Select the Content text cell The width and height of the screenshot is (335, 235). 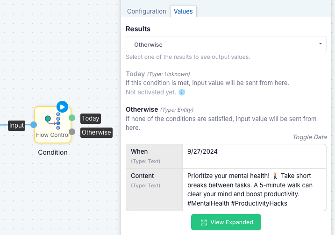tap(254, 190)
